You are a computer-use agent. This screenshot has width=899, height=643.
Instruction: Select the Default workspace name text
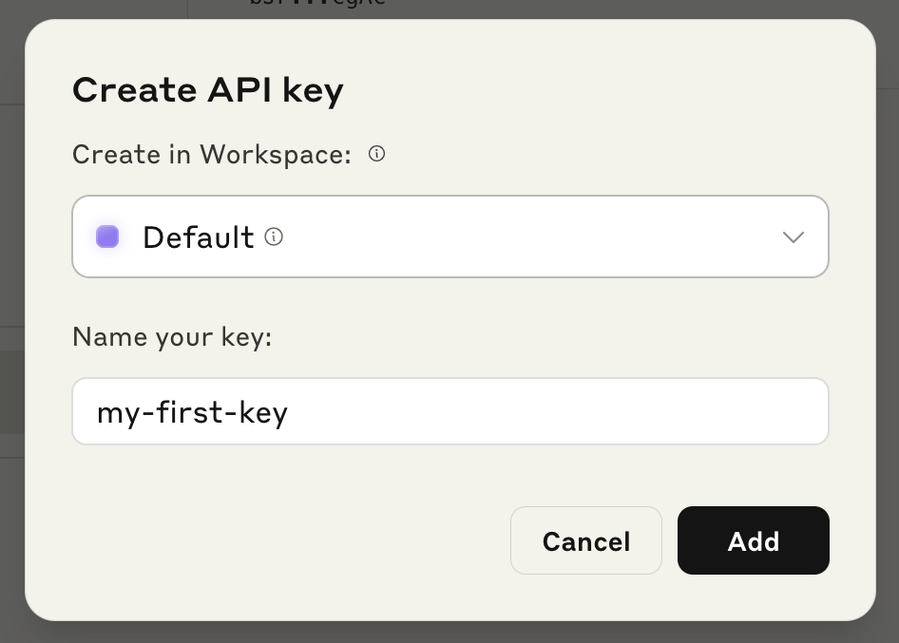(198, 236)
